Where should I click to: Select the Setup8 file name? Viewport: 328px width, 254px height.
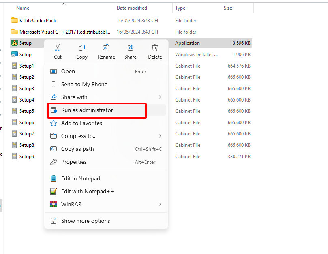pyautogui.click(x=27, y=145)
